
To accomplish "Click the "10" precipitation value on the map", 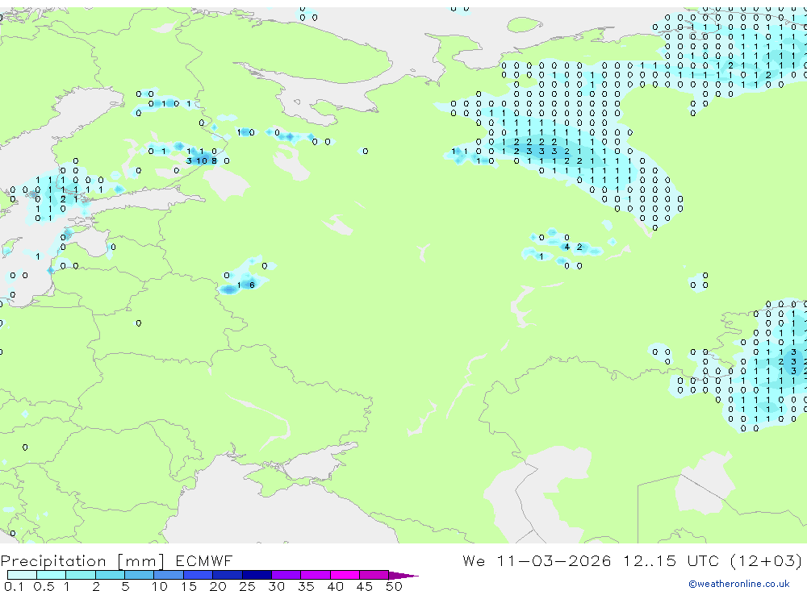I will pos(202,161).
